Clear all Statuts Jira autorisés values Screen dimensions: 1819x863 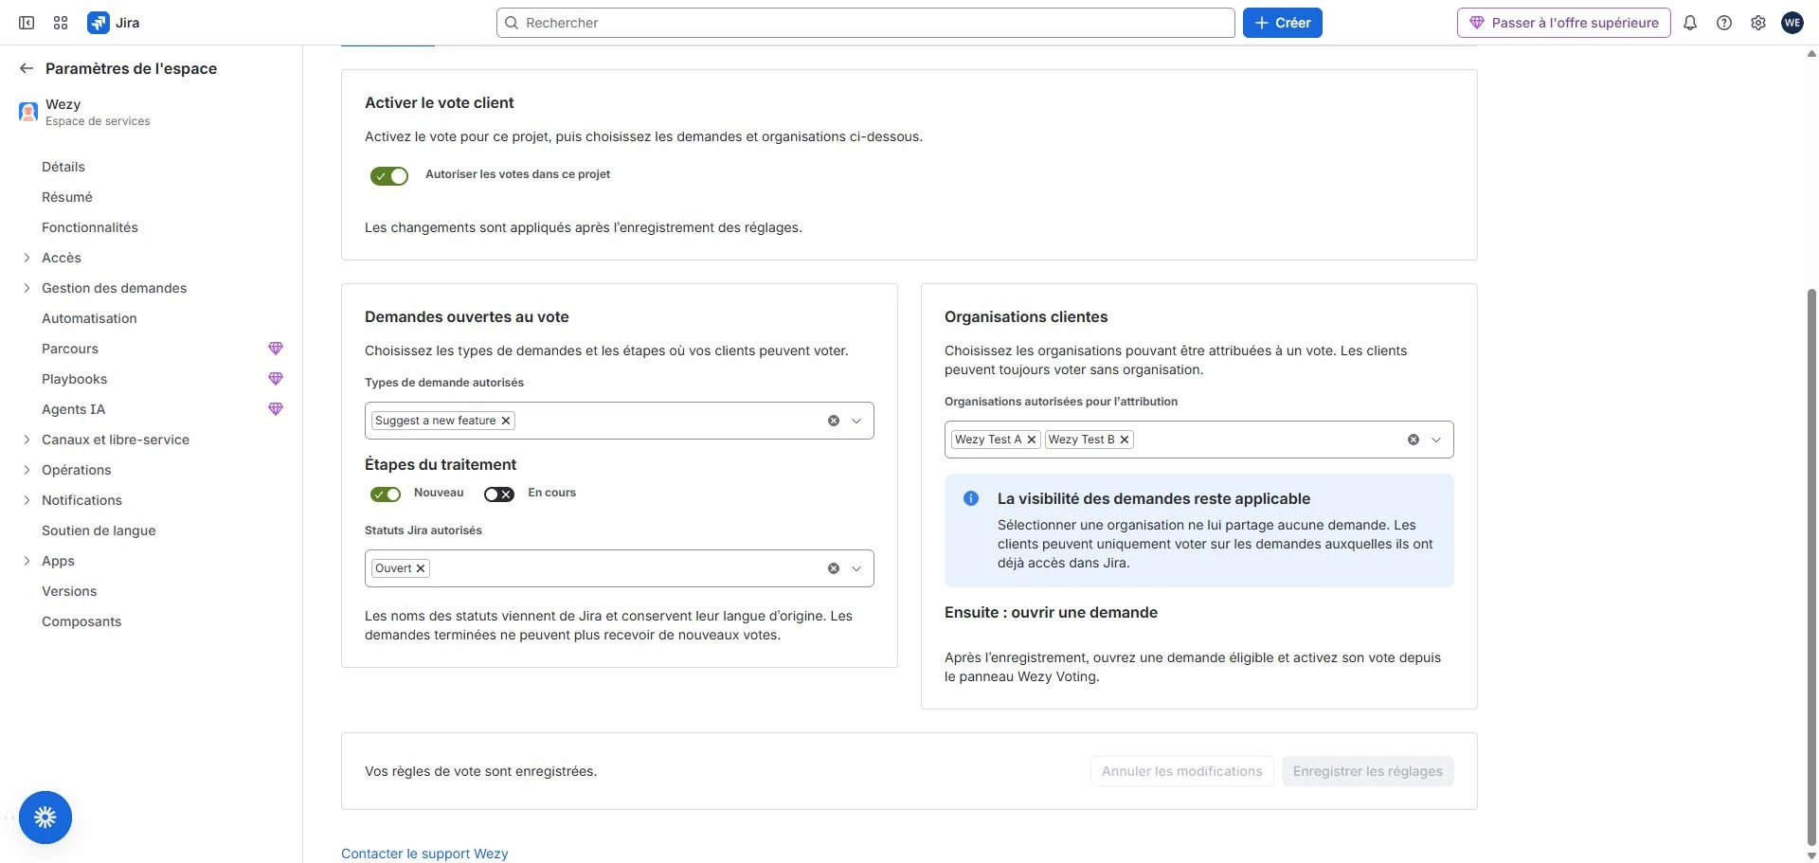coord(834,568)
